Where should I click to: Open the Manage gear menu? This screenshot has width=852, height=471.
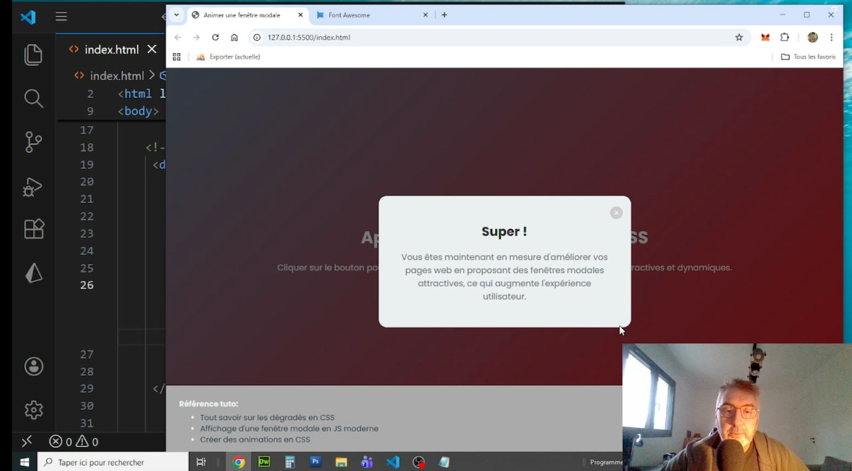pyautogui.click(x=34, y=410)
